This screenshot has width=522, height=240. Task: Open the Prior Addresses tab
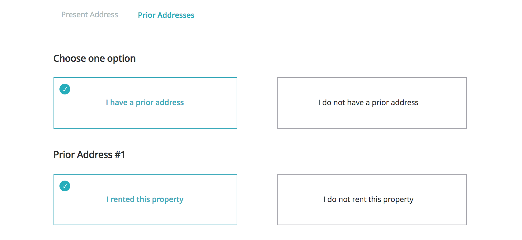click(x=166, y=15)
